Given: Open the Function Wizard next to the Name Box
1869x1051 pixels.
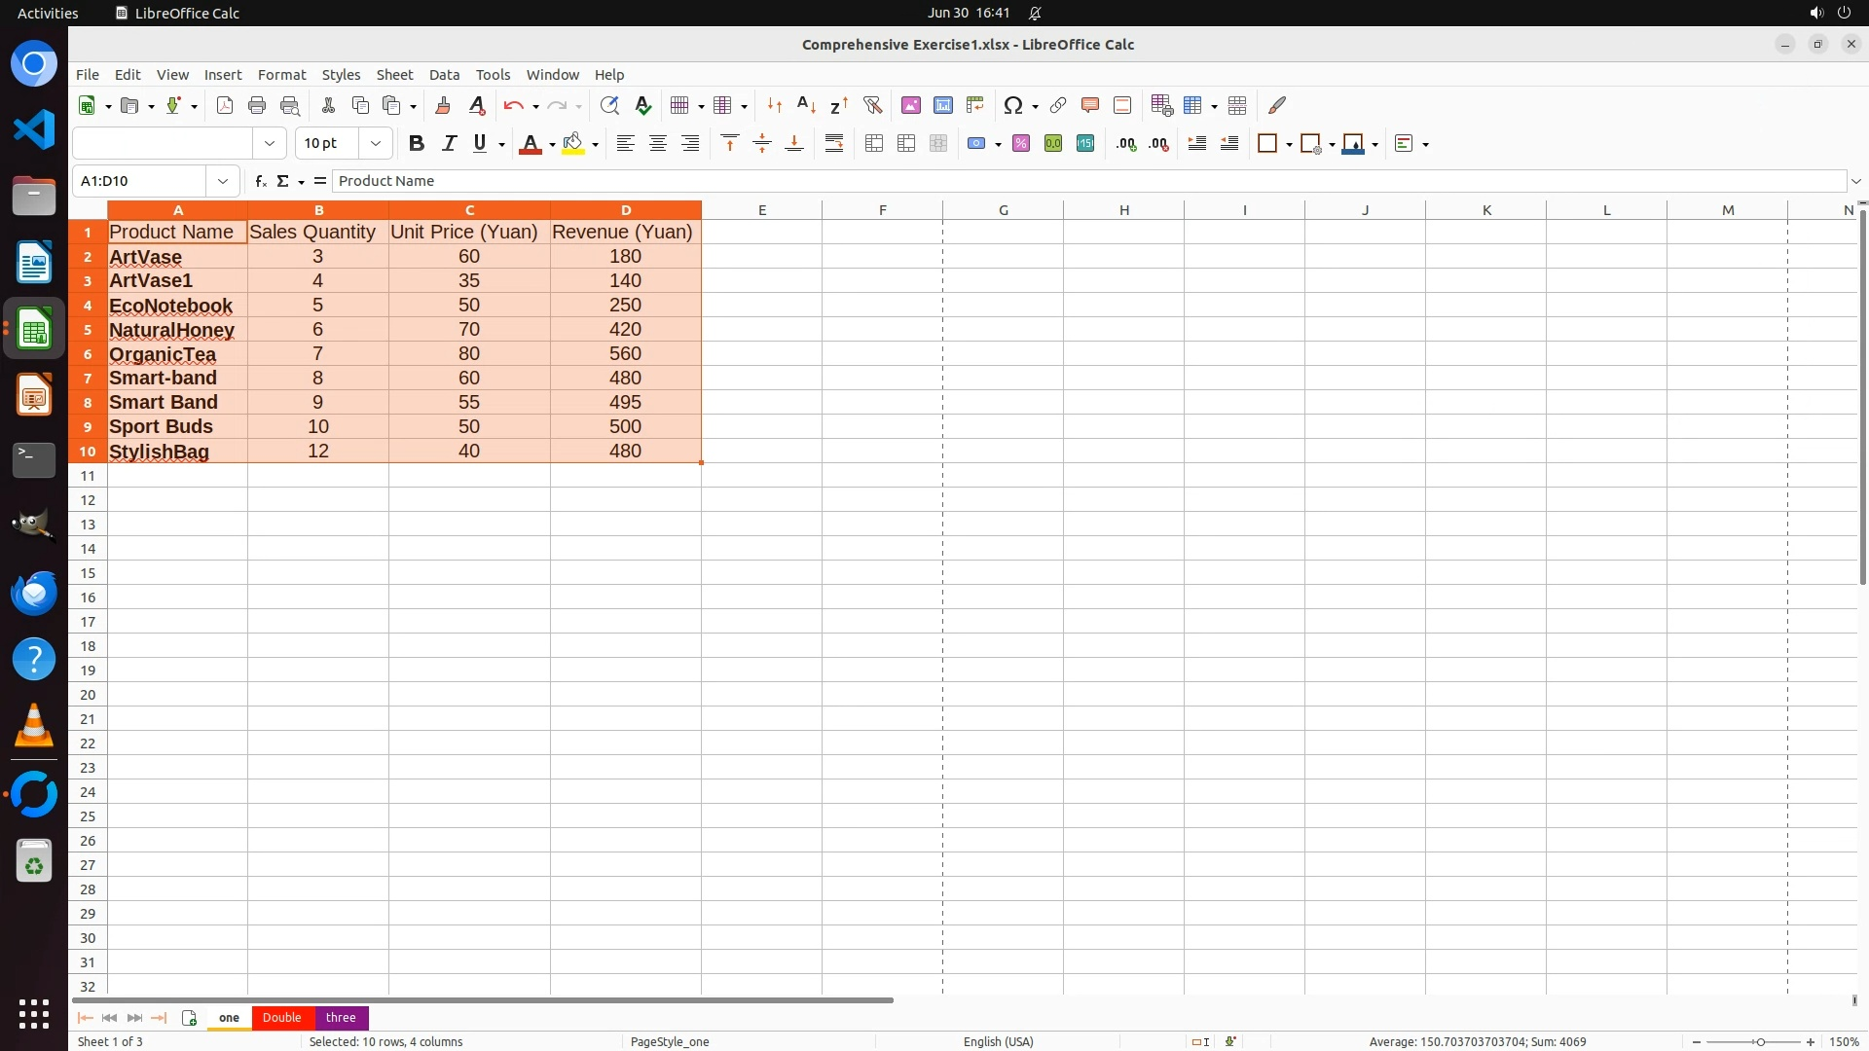Looking at the screenshot, I should [260, 181].
